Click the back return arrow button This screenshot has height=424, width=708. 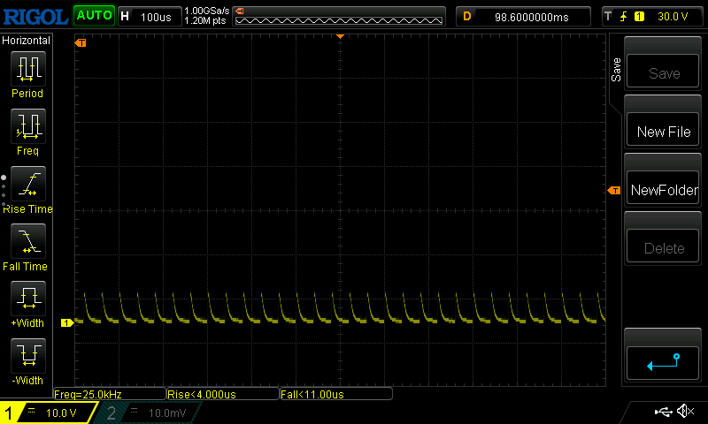click(x=663, y=363)
